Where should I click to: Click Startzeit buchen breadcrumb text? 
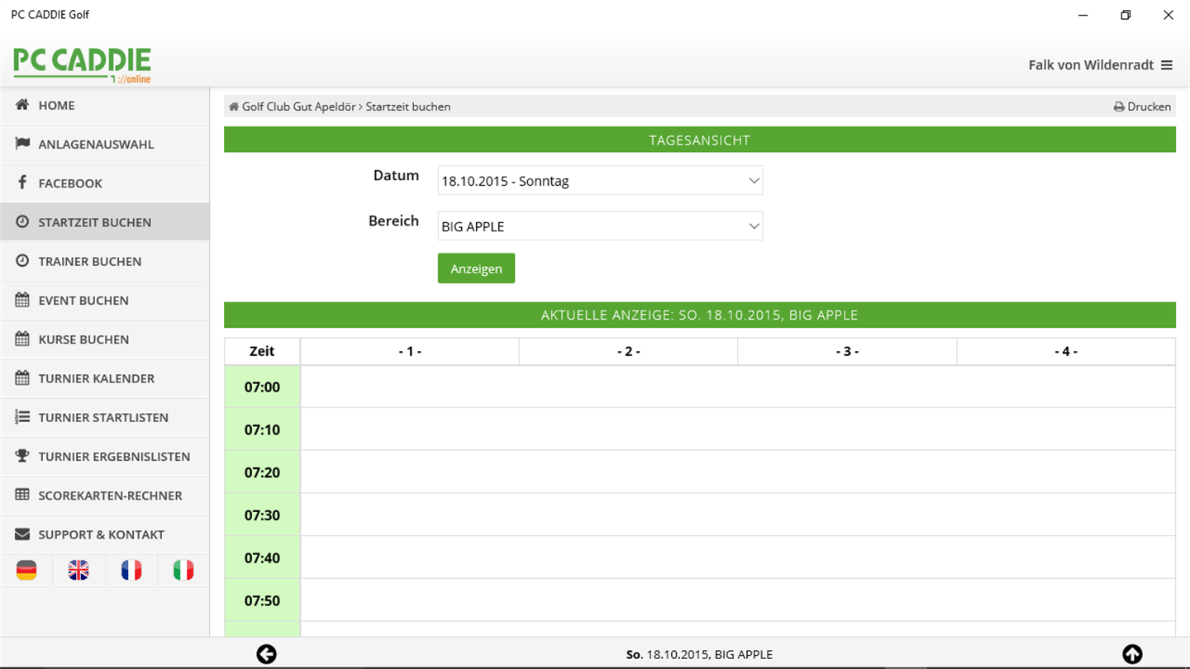[x=408, y=107]
